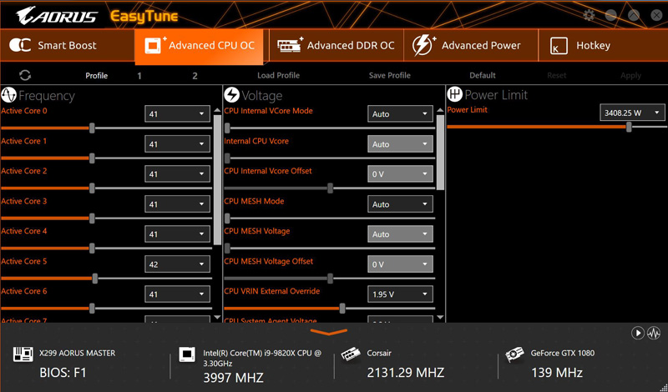Click the Advanced Power lightning icon
Viewport: 668px width, 392px height.
point(423,45)
